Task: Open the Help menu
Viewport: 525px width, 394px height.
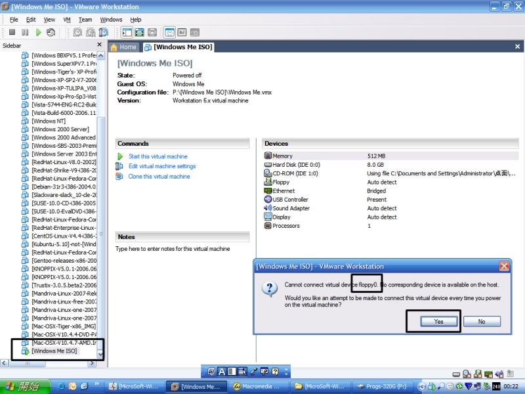Action: [x=136, y=20]
